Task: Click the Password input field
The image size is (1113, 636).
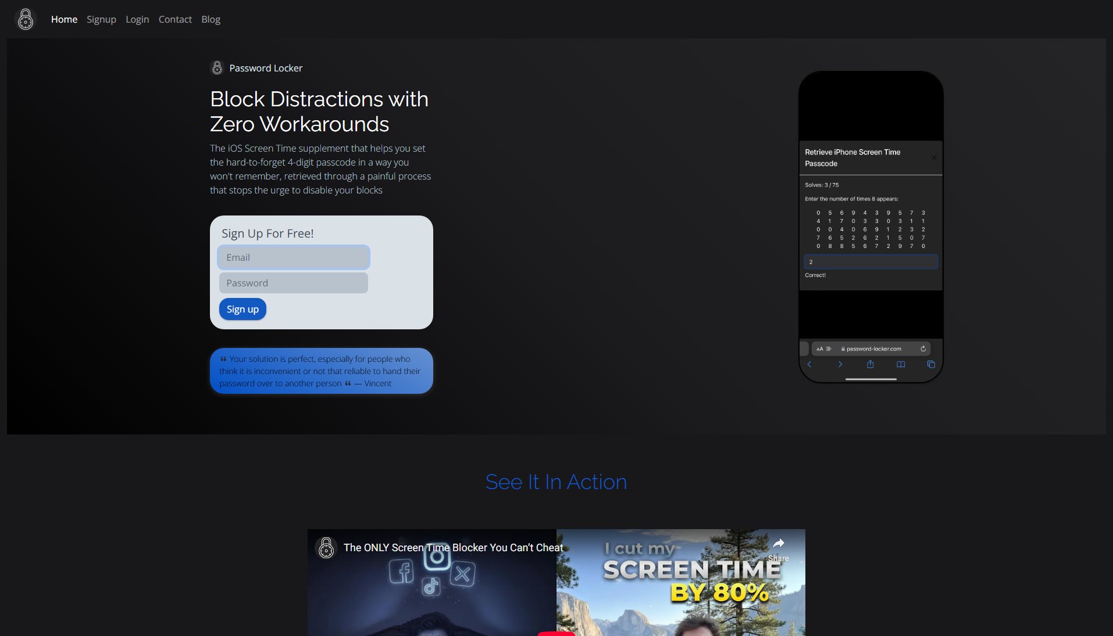Action: coord(294,283)
